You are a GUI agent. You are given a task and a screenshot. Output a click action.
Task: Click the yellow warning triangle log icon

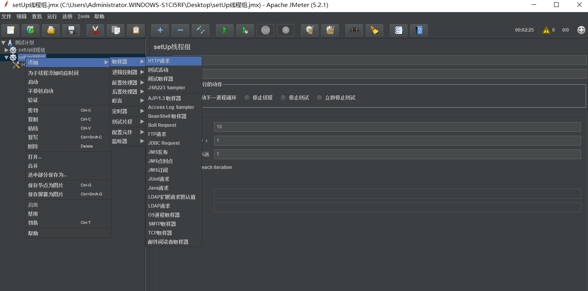[546, 30]
